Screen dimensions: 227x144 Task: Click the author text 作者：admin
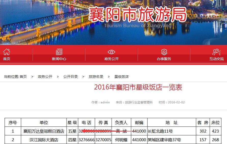tap(101, 102)
